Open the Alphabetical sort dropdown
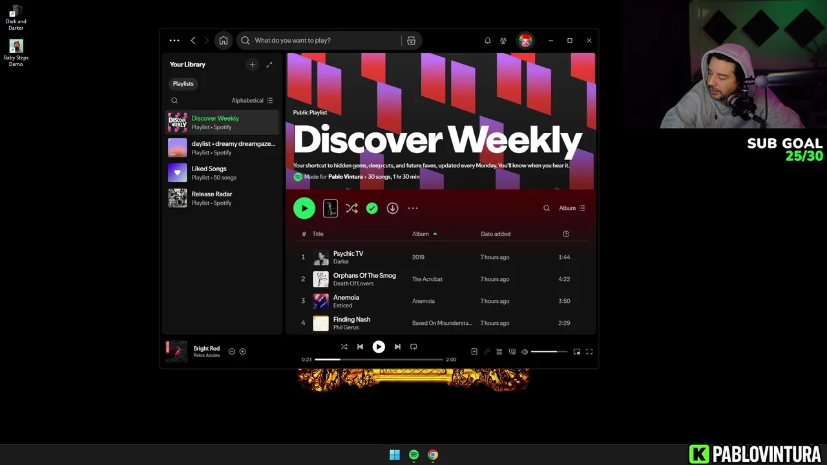The image size is (827, 465). [252, 101]
